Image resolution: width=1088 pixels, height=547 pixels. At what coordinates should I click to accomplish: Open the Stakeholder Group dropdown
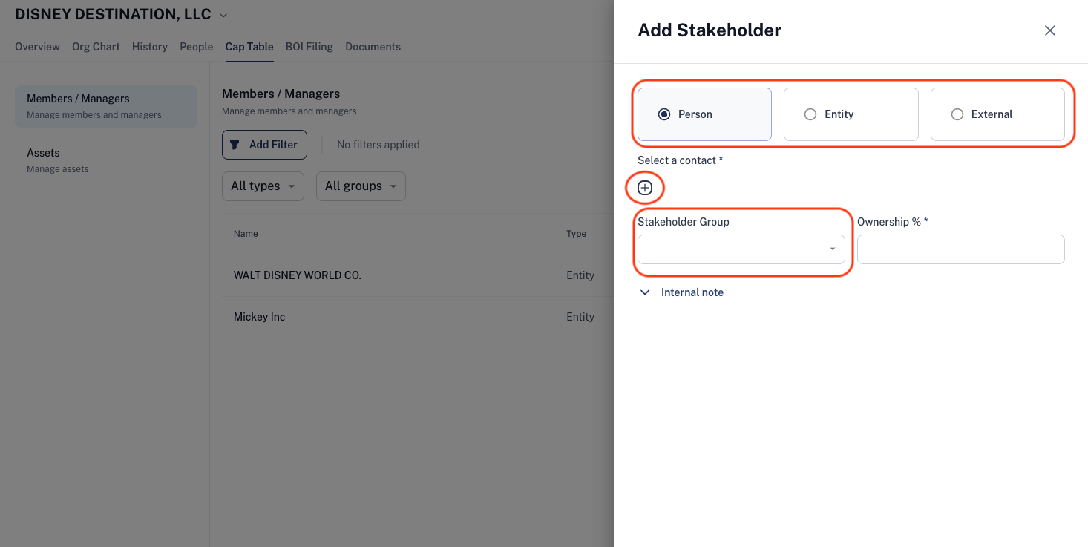point(741,249)
